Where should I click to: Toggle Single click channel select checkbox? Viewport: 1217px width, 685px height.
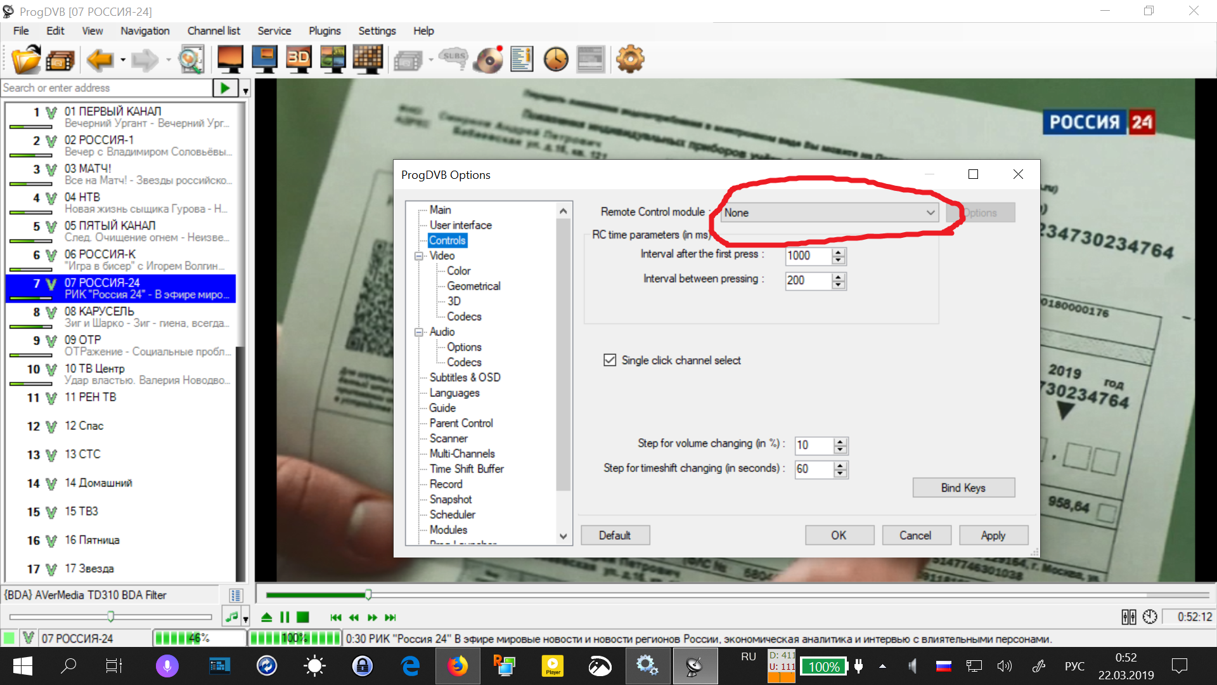pos(610,360)
